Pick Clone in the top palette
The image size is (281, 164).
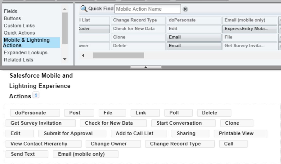tap(138, 37)
